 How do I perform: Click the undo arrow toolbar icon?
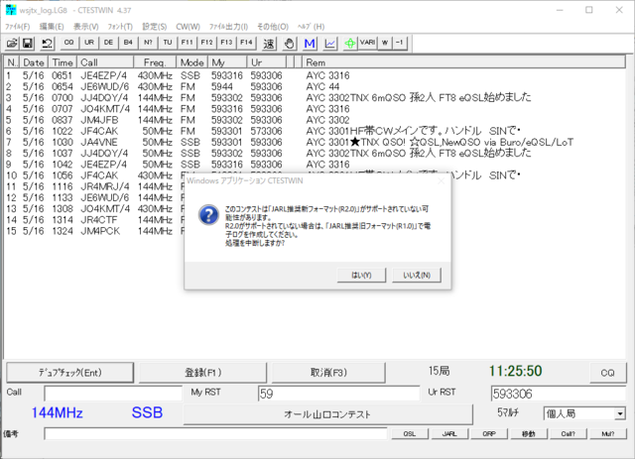(47, 43)
